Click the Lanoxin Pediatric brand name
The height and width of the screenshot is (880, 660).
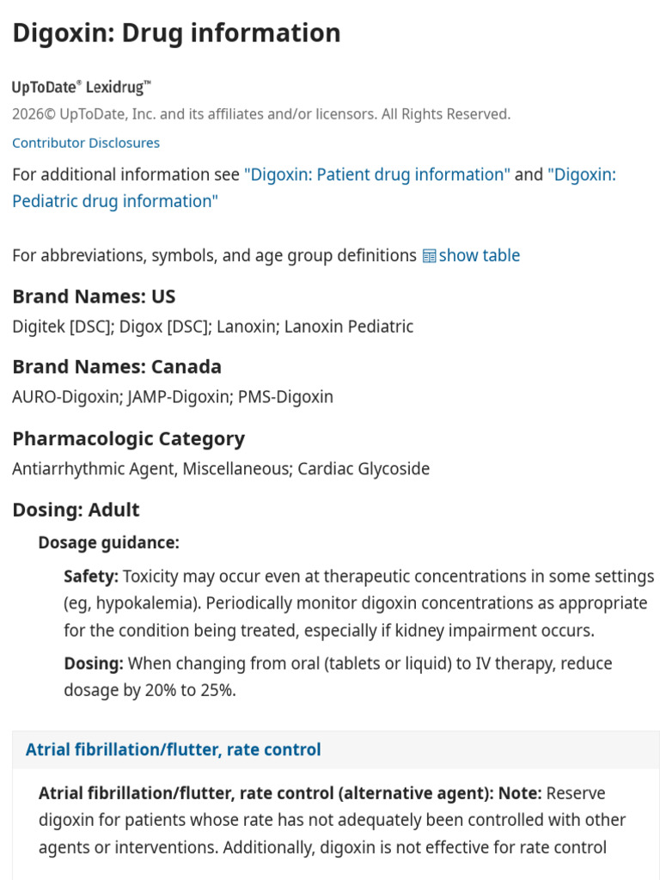(x=349, y=327)
